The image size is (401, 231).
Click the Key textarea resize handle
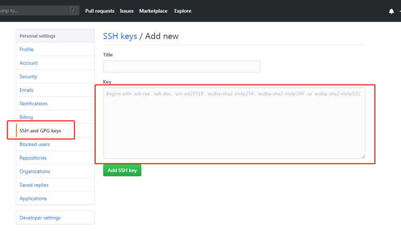click(363, 156)
